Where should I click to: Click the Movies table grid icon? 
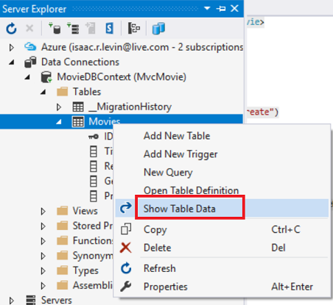(x=78, y=122)
